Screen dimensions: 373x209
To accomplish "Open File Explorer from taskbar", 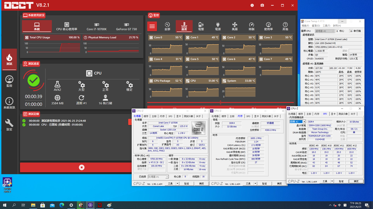I will coord(33,205).
